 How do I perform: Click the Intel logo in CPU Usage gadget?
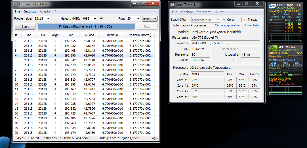272,6
